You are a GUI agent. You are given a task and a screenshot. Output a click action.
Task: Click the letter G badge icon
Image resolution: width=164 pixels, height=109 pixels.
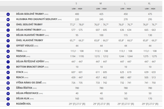[8, 51]
